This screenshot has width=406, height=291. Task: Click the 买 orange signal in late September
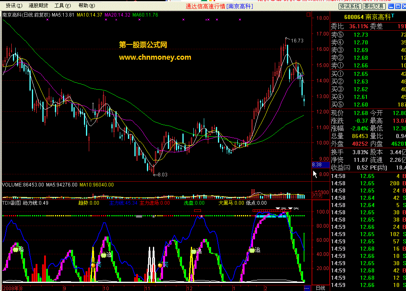coord(96,265)
